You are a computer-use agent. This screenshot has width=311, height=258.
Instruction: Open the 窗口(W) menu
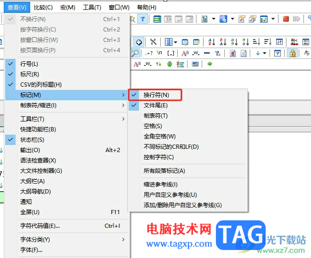point(119,8)
